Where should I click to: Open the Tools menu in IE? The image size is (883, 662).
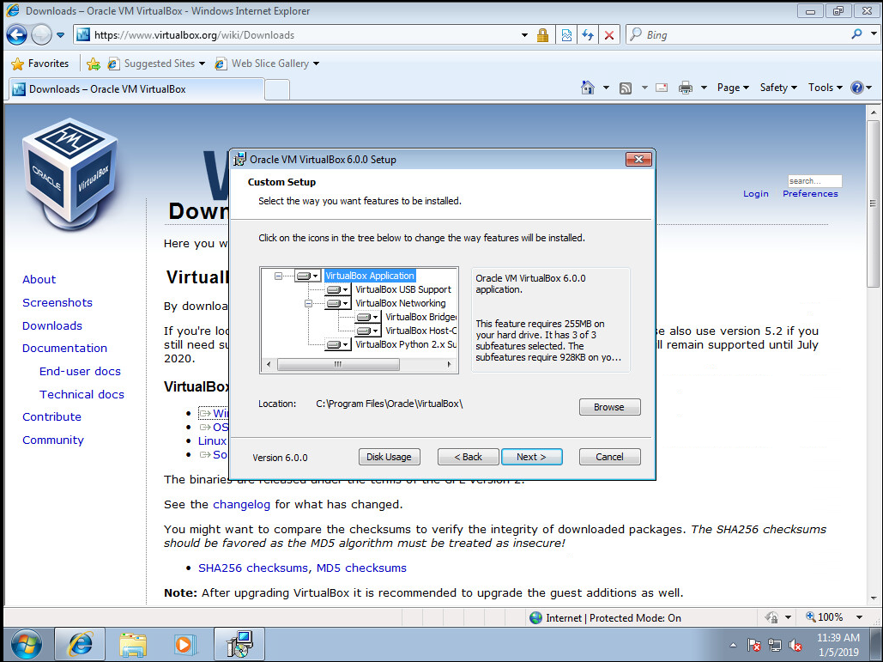click(x=825, y=88)
